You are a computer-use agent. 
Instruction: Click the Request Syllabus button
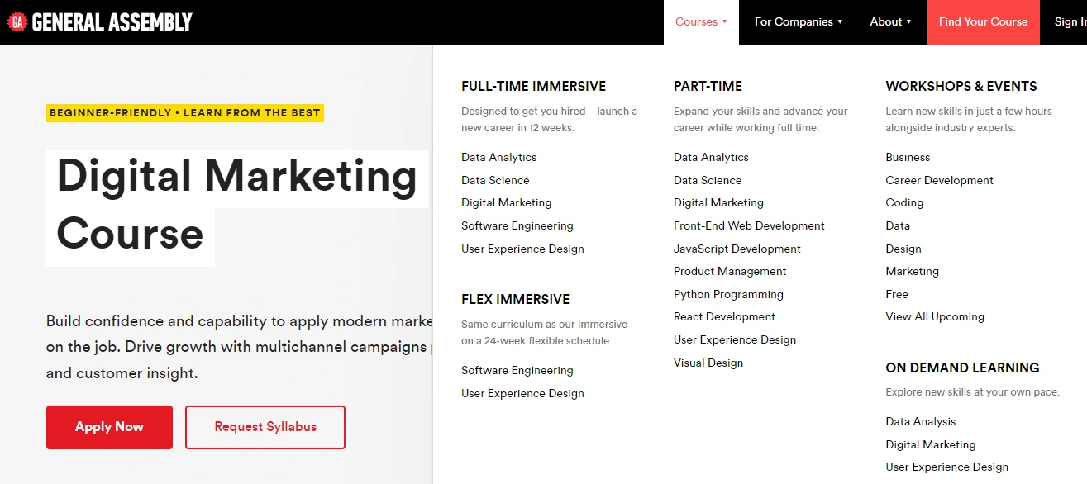tap(265, 427)
